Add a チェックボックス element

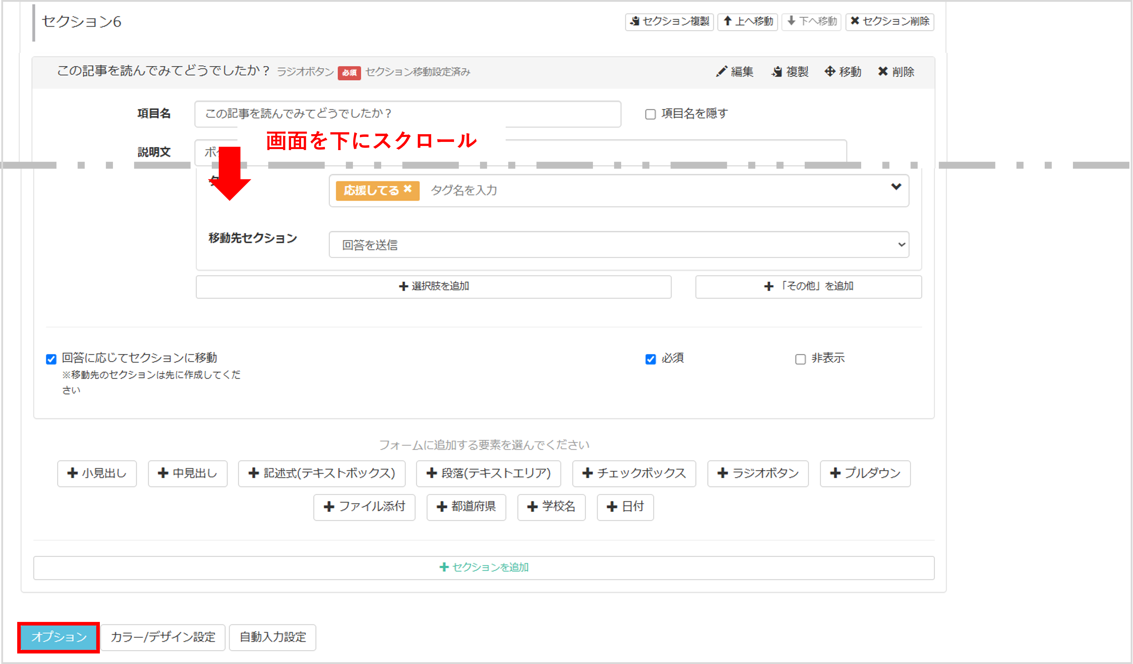coord(634,474)
